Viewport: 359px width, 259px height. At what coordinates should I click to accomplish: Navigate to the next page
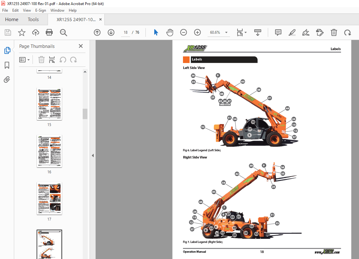point(111,32)
